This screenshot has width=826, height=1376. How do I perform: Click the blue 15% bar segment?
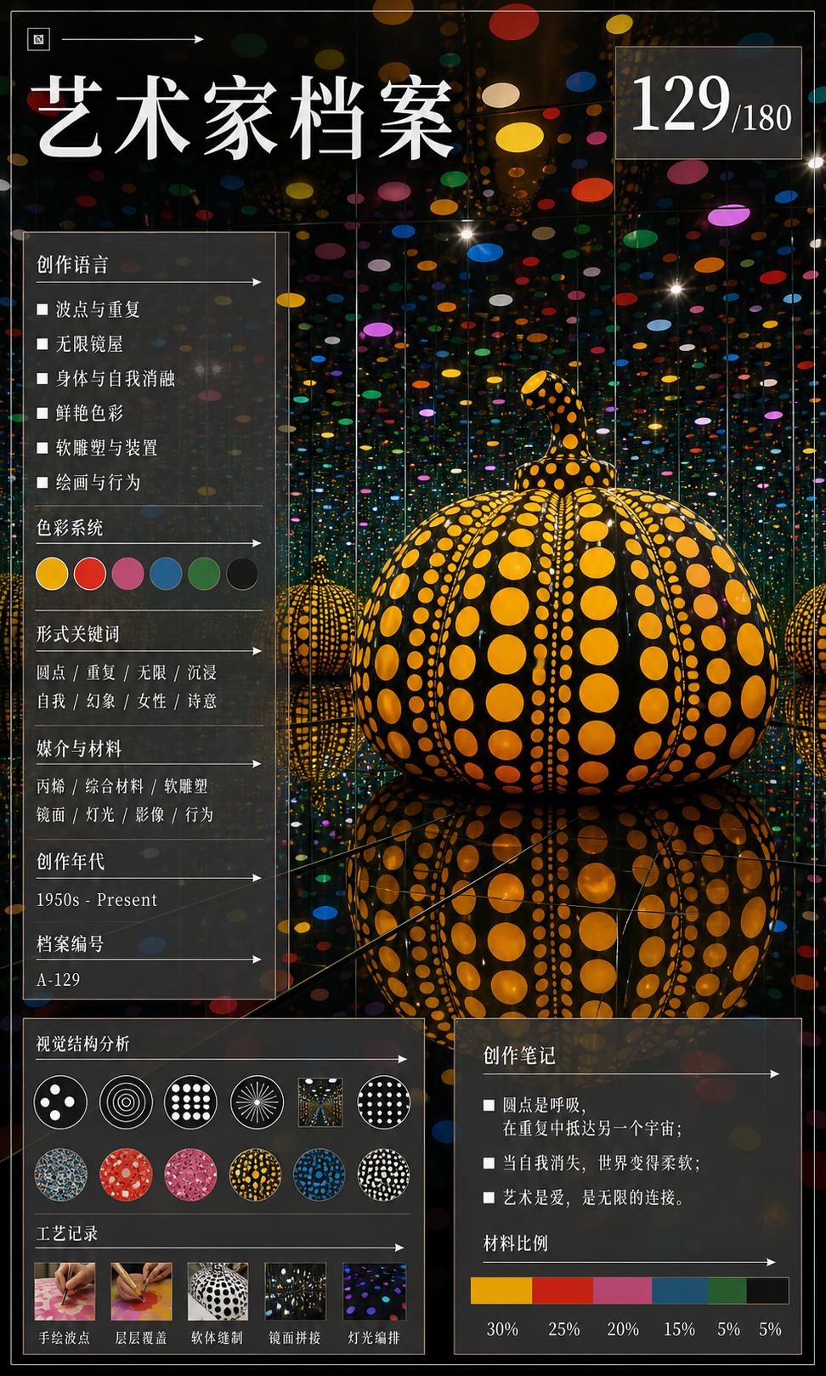680,1290
